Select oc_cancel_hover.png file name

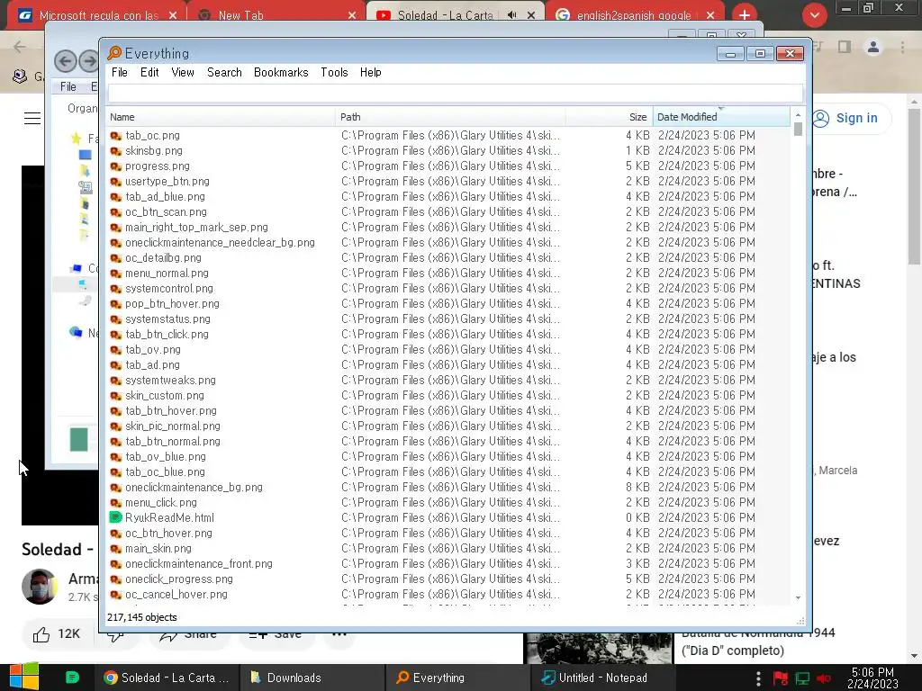[176, 594]
